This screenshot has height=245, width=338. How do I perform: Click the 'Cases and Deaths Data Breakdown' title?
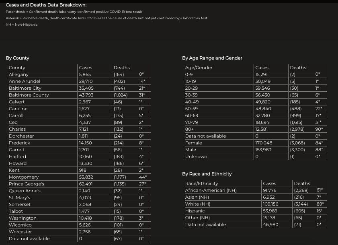pyautogui.click(x=46, y=5)
